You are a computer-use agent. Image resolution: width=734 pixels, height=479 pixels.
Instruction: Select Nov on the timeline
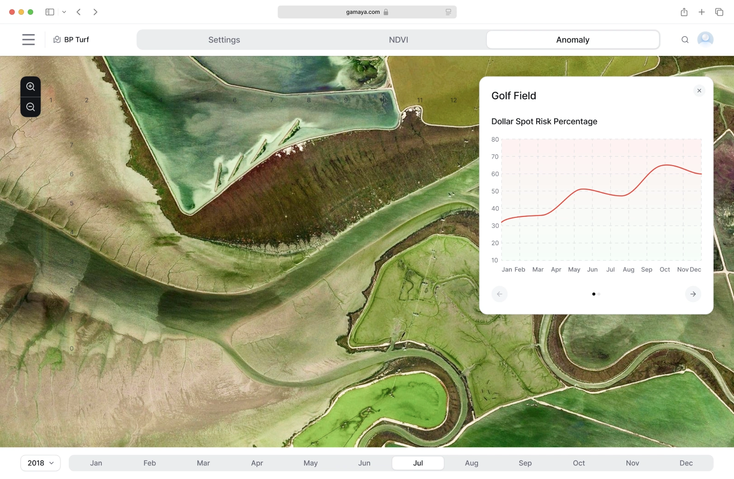(633, 463)
